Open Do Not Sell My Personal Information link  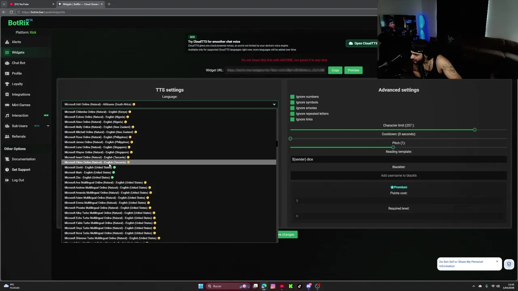click(x=461, y=264)
